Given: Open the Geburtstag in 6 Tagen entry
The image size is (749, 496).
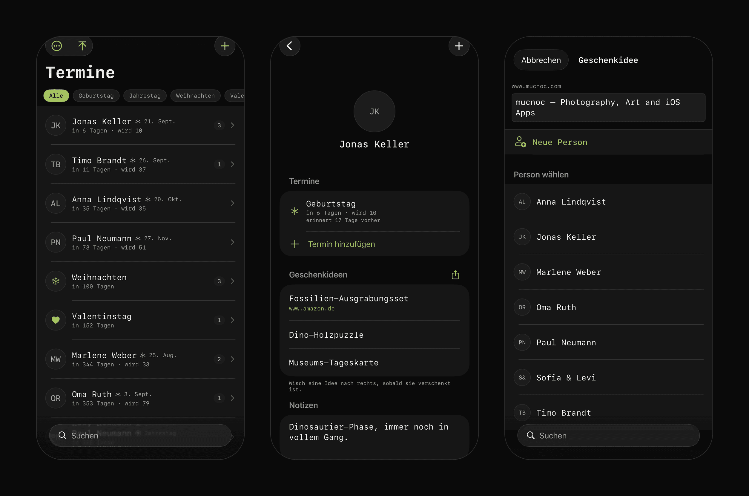Looking at the screenshot, I should [x=374, y=211].
